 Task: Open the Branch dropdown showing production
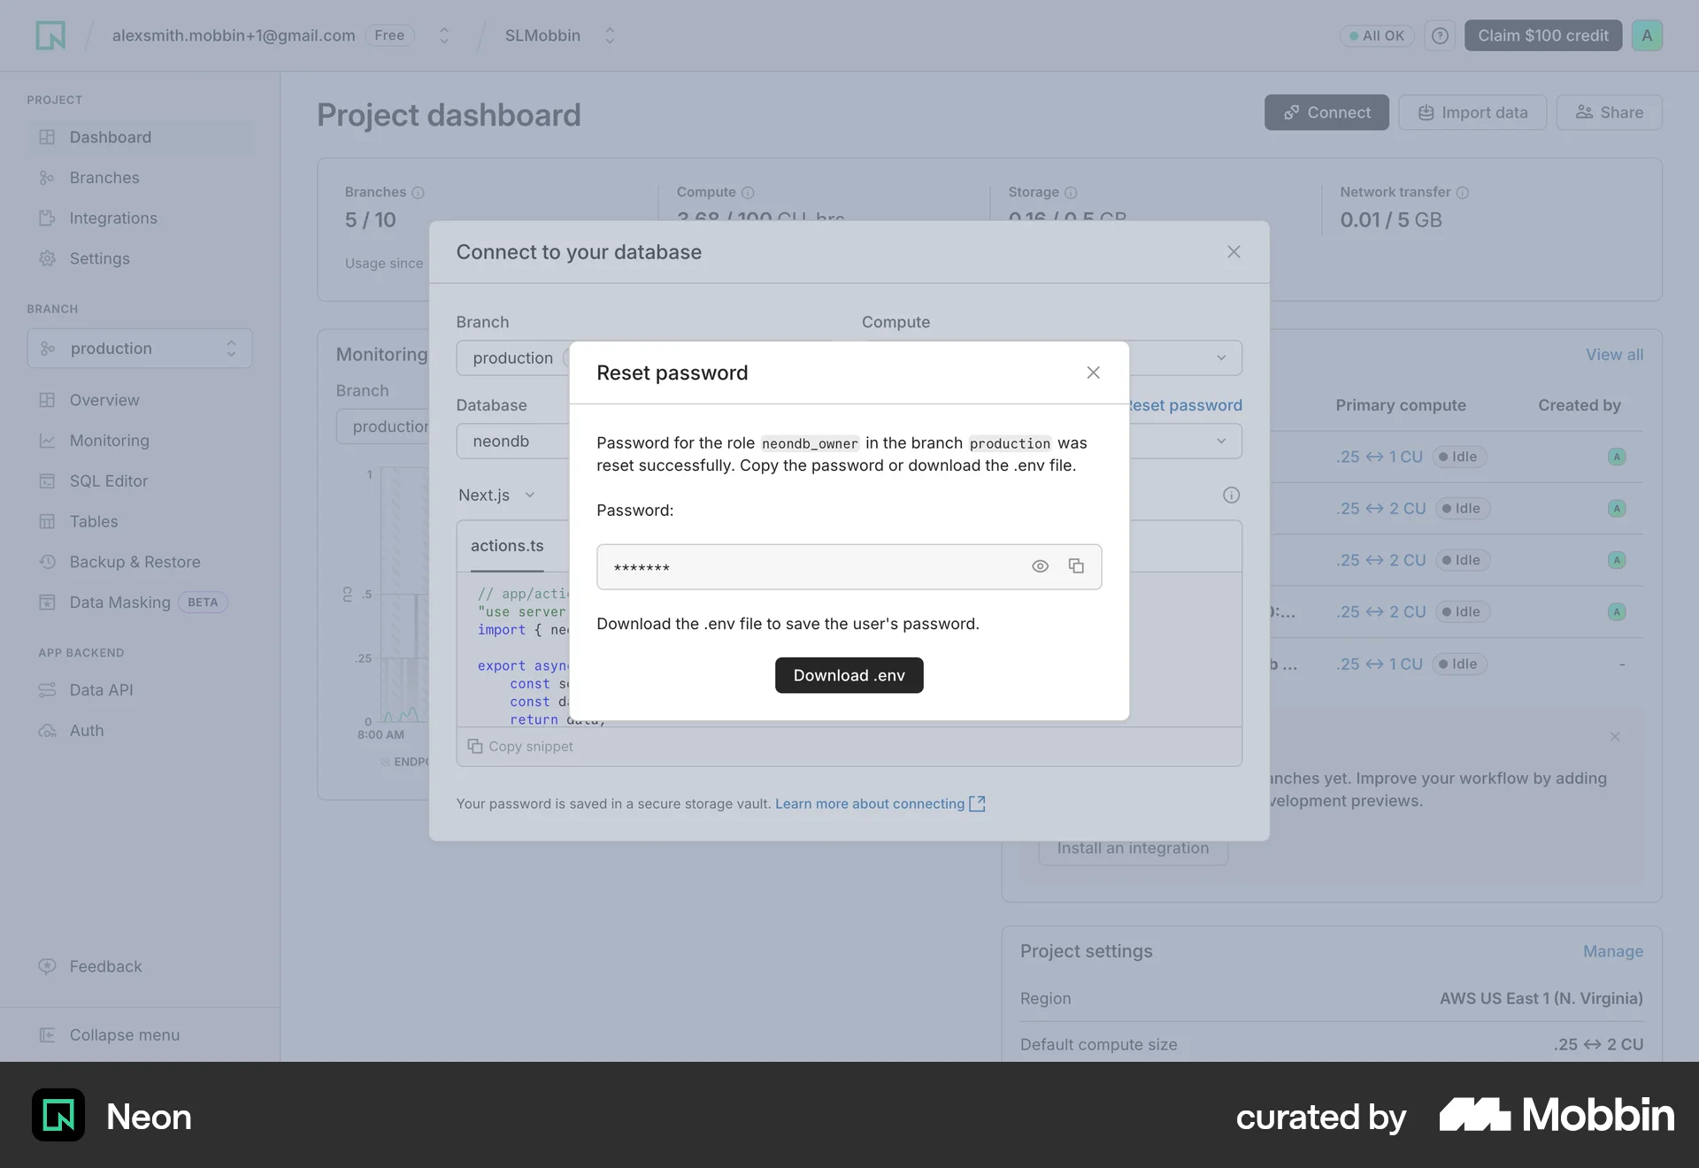pyautogui.click(x=513, y=357)
